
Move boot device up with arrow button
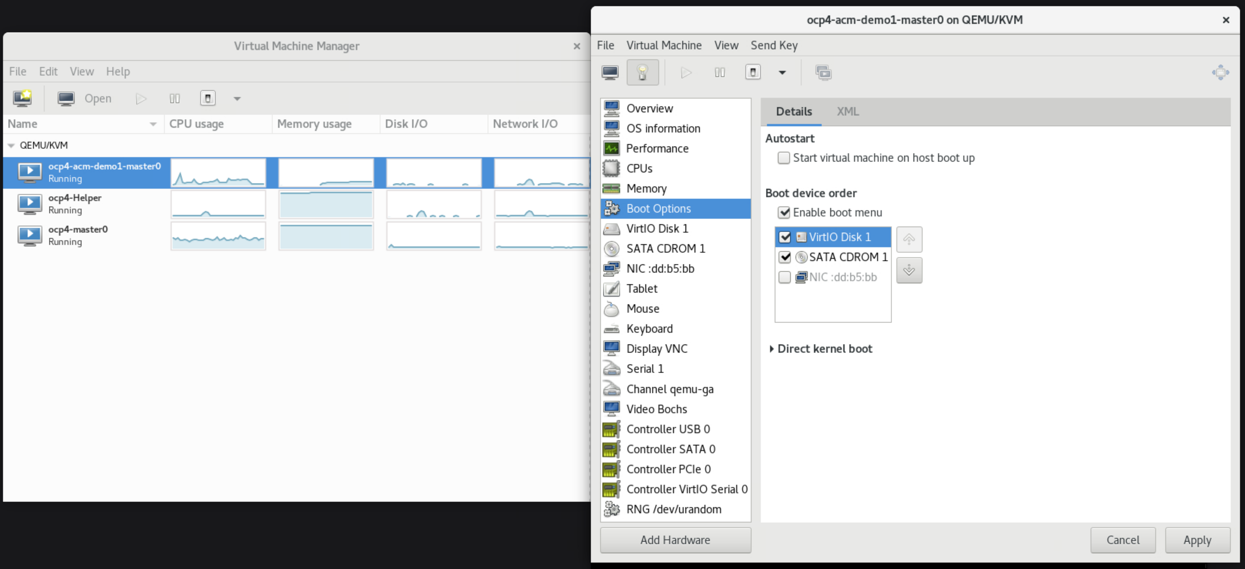[909, 239]
